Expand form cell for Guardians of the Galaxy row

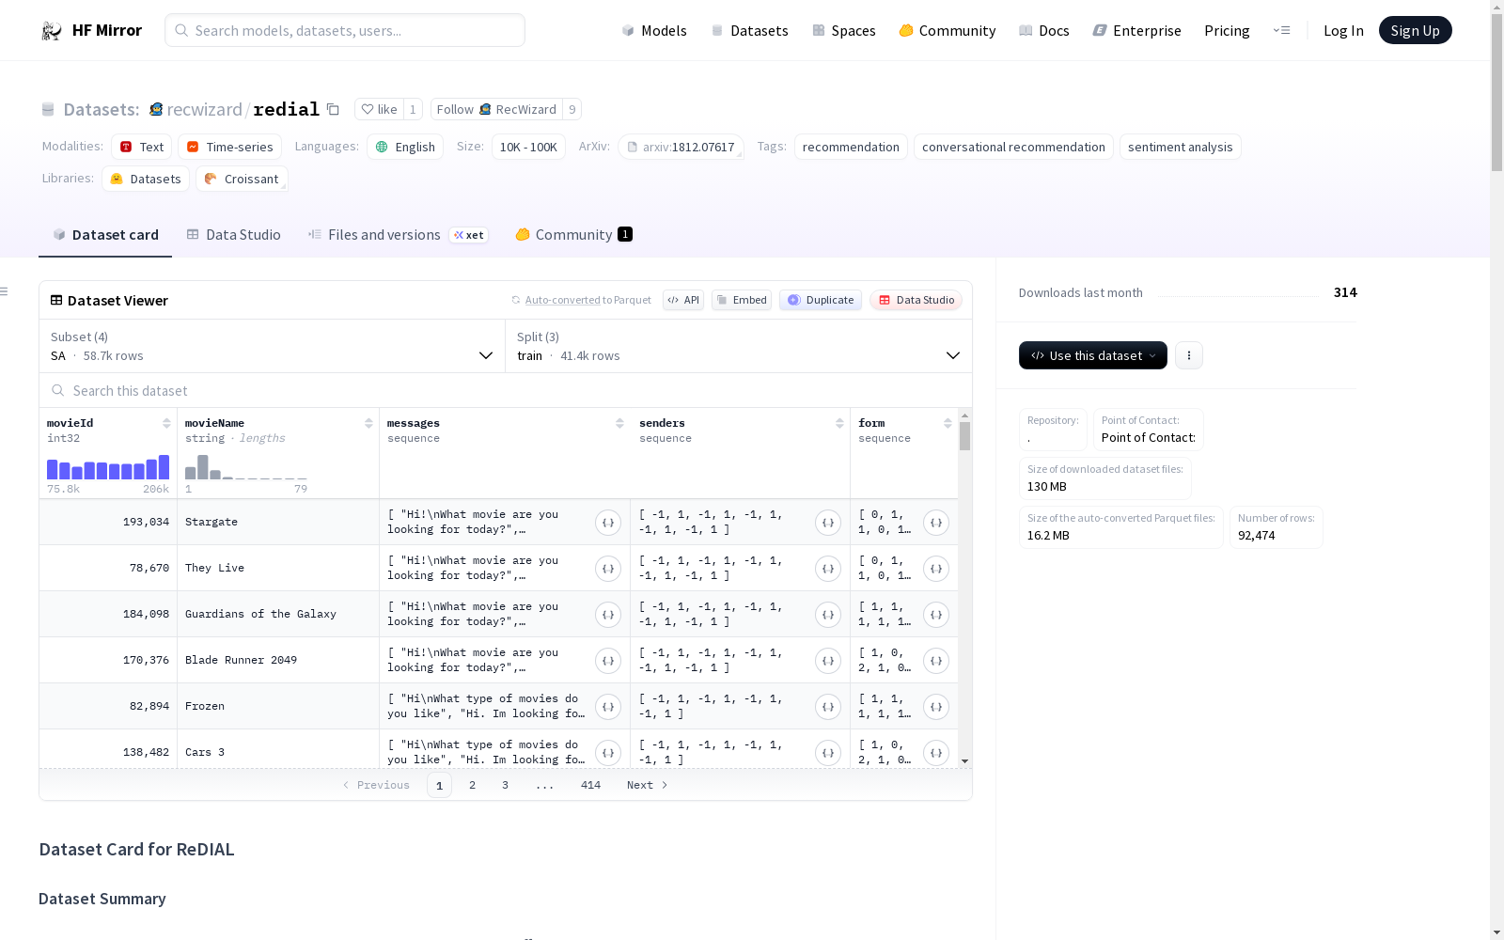click(936, 615)
